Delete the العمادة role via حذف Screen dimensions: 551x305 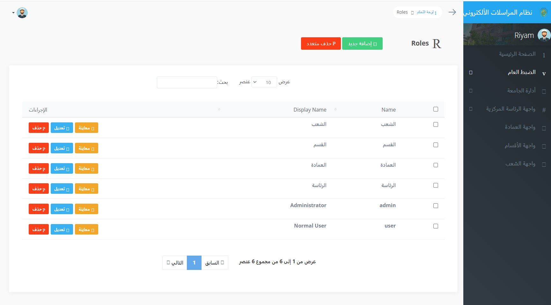point(39,168)
